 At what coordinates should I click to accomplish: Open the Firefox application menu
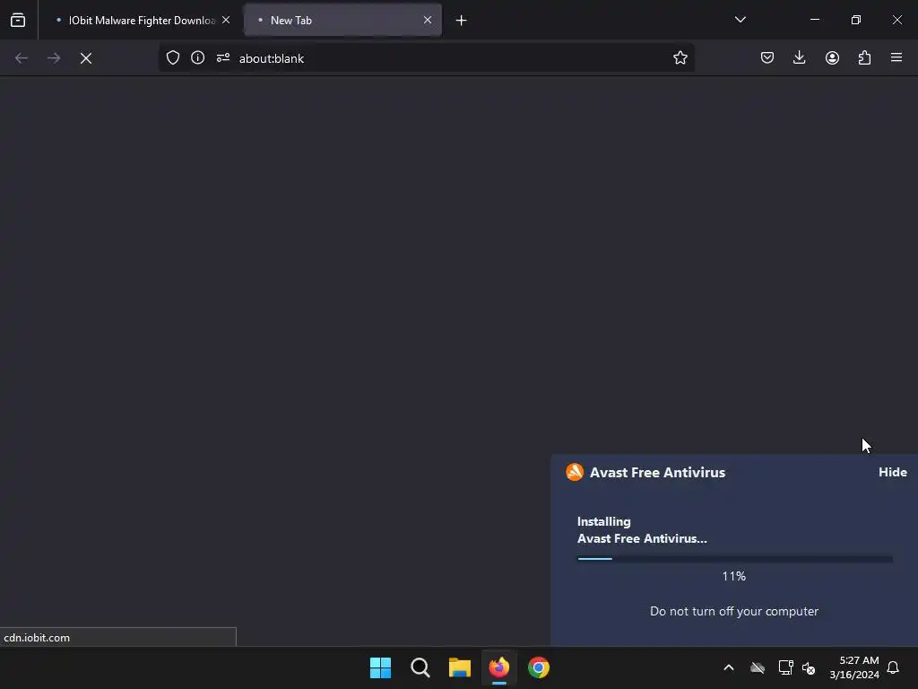click(896, 57)
